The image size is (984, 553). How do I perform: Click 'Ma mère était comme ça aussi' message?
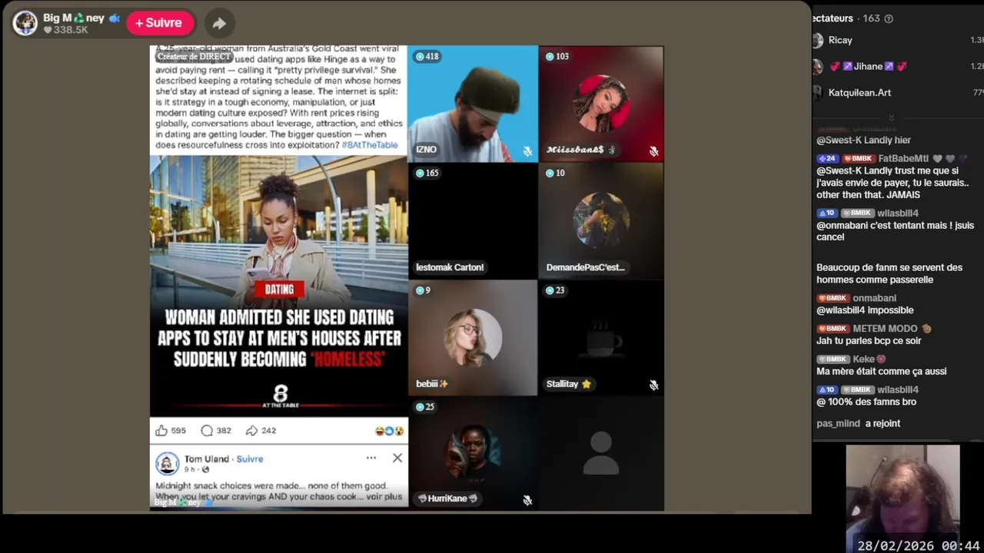(x=881, y=371)
